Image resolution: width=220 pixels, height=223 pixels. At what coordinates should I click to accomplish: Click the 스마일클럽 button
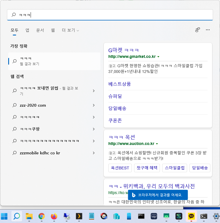(x=175, y=168)
